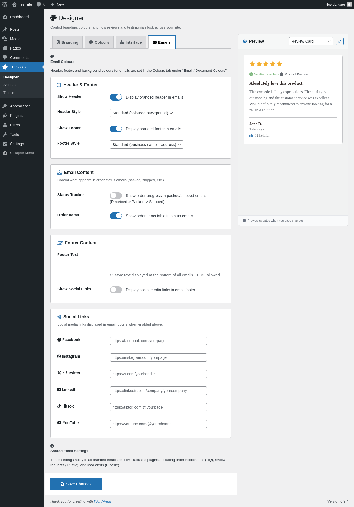The height and width of the screenshot is (507, 354).
Task: Disable the Show Header toggle
Action: (x=116, y=97)
